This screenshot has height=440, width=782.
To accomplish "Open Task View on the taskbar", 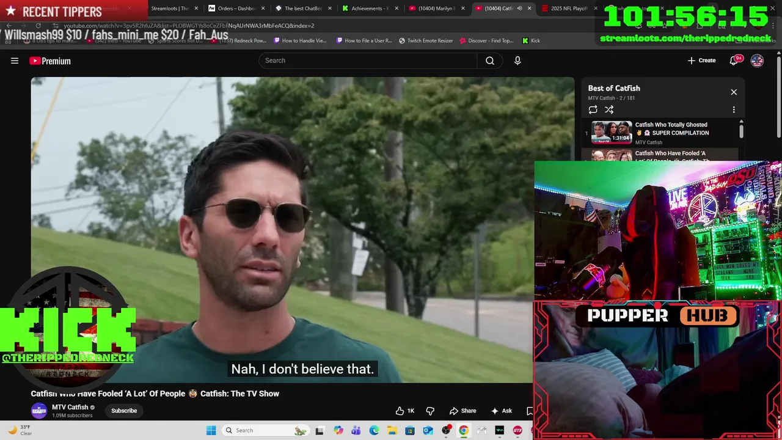I will click(319, 430).
